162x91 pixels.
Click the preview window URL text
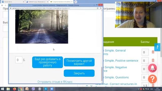click(x=41, y=8)
